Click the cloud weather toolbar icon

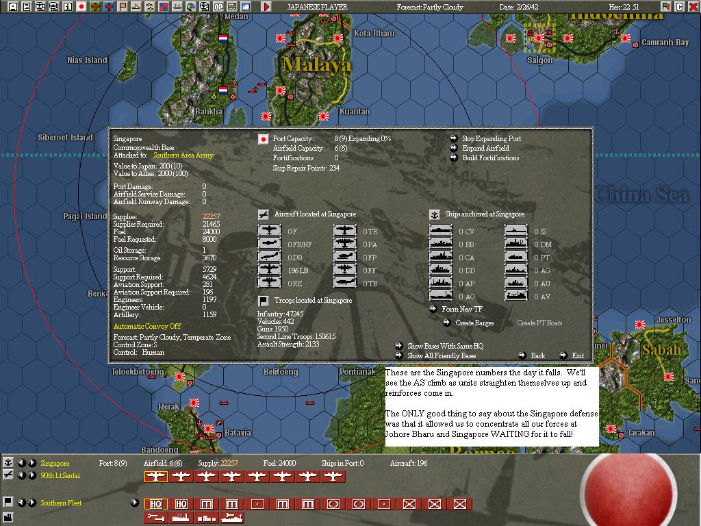pyautogui.click(x=246, y=7)
